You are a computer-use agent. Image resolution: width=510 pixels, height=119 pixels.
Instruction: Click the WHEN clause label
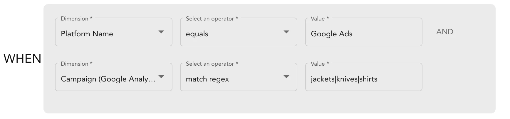(22, 59)
